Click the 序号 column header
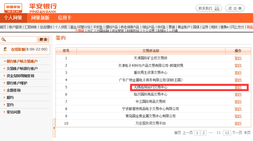 point(66,51)
